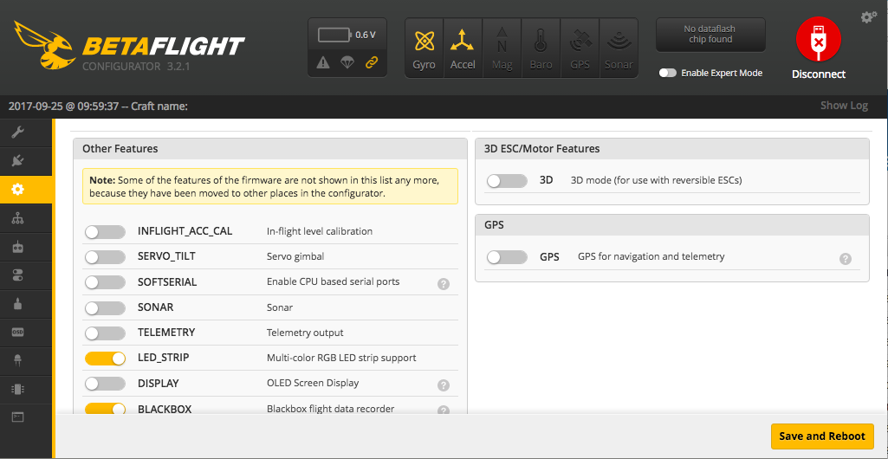Click the 0.6 V battery voltage reading

tap(366, 36)
